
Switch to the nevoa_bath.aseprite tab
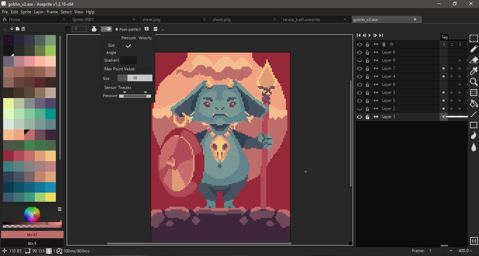click(x=316, y=20)
